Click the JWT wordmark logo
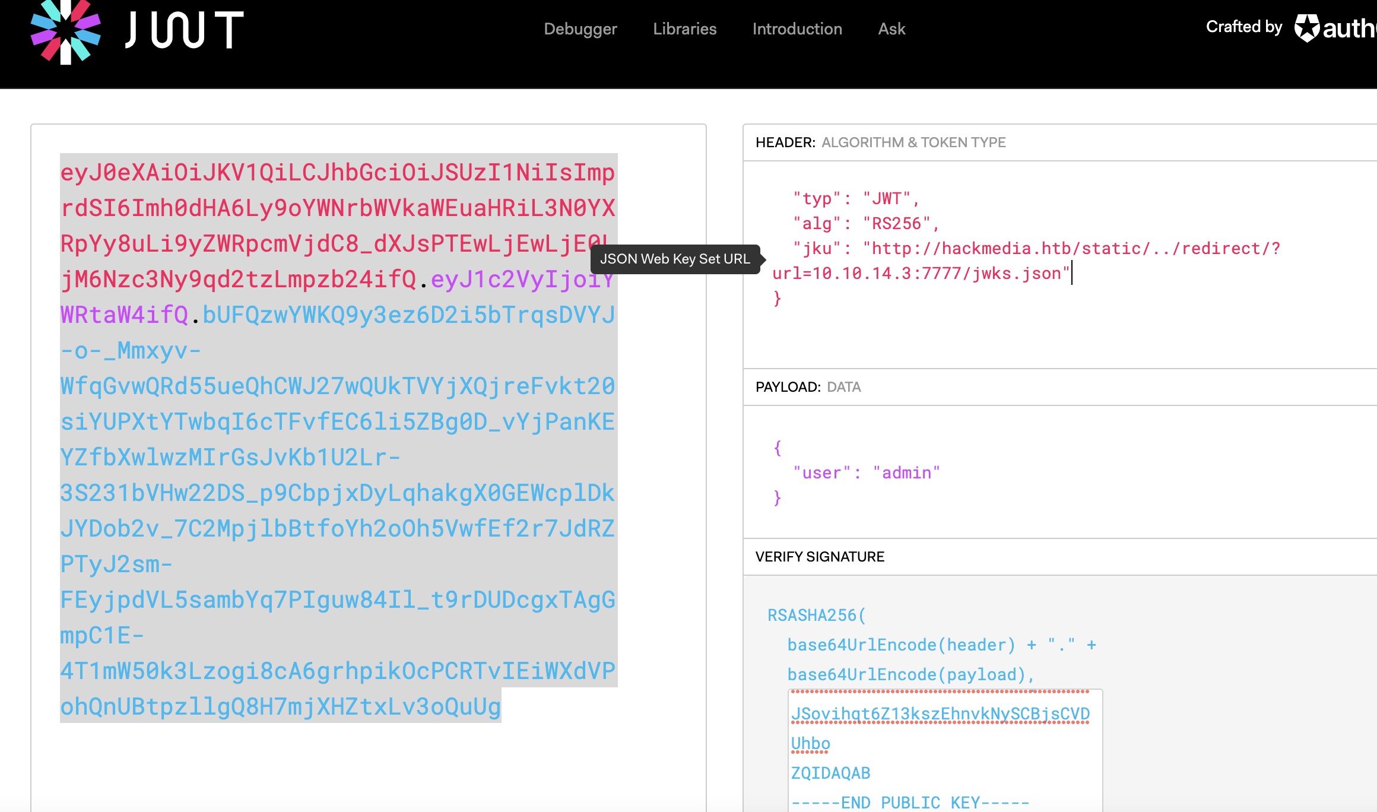Viewport: 1377px width, 812px height. (185, 30)
